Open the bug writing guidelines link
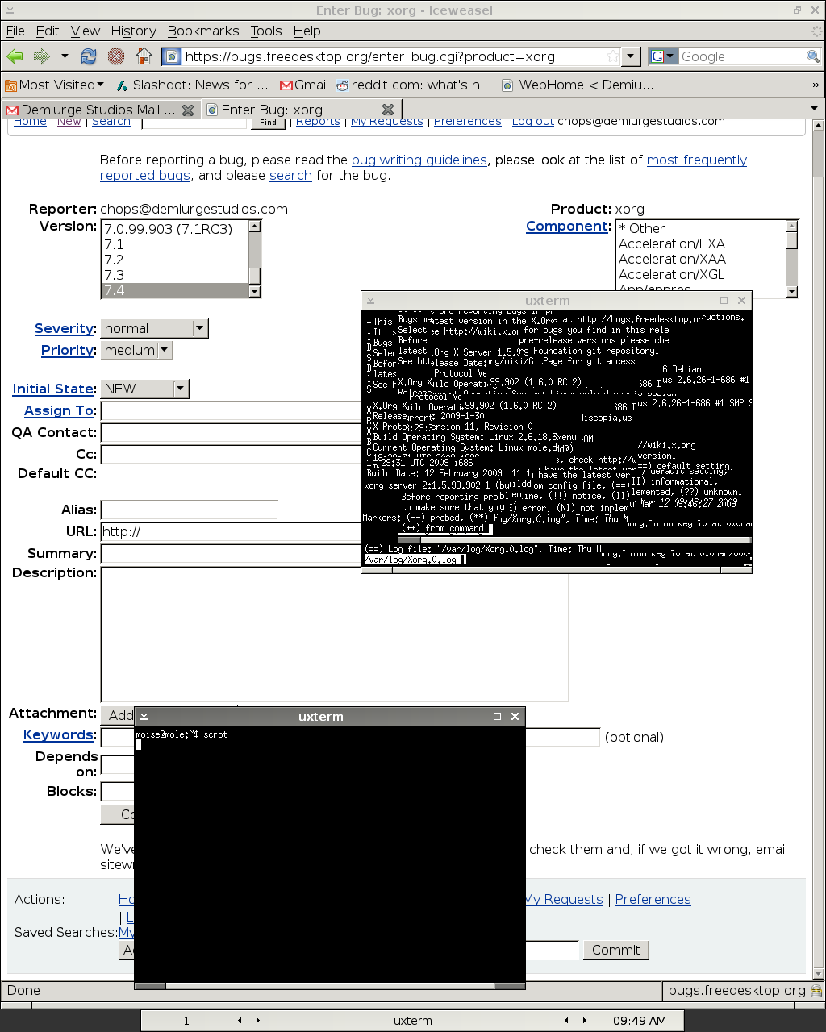 [x=419, y=160]
